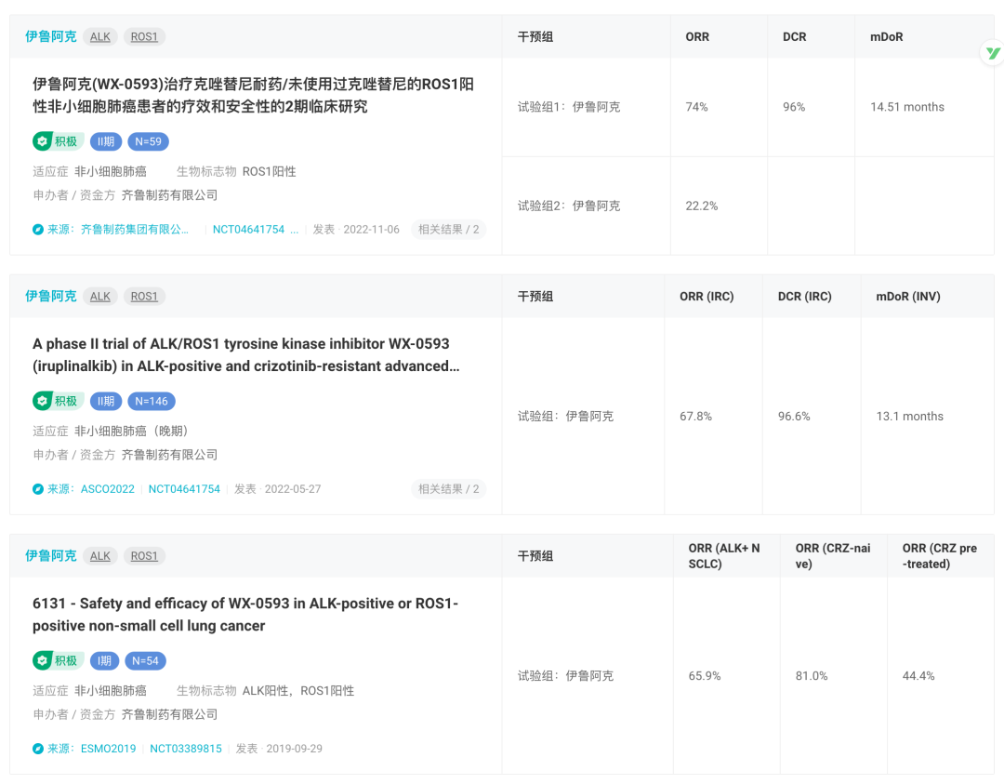Viewport: 1004px width, 784px height.
Task: Open 伊鲁阿克 drug link in third card header
Action: [50, 555]
